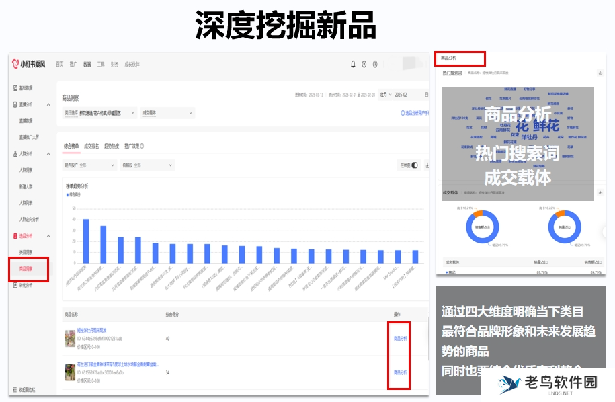
Task: Open 成长伙伴 in top navigation
Action: pyautogui.click(x=132, y=64)
